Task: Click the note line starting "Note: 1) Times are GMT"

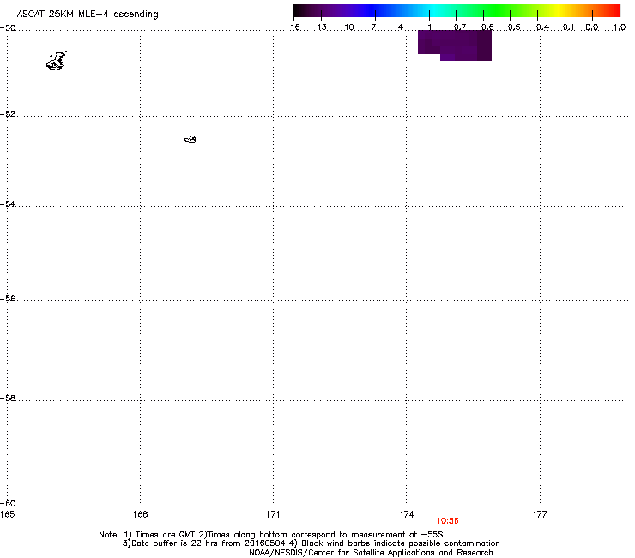Action: [271, 535]
